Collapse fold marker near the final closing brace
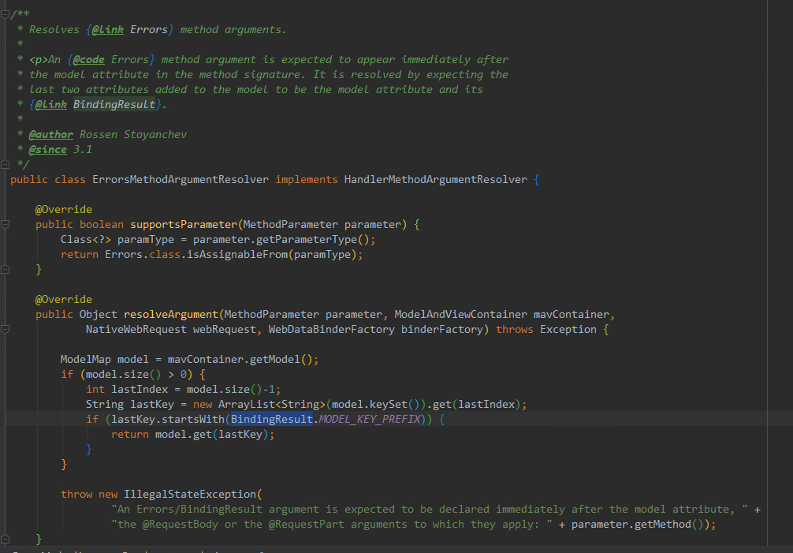This screenshot has height=553, width=793. pos(6,538)
